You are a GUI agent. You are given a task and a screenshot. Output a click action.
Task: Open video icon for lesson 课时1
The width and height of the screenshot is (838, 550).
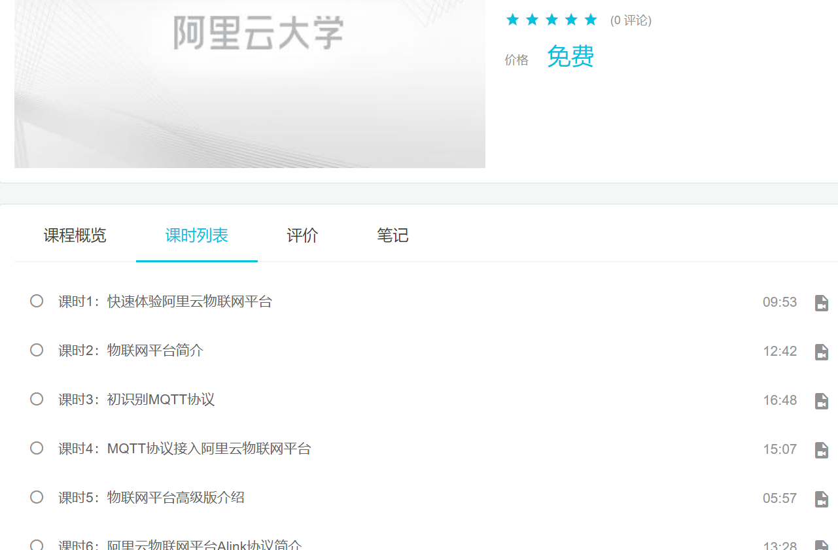click(x=822, y=303)
